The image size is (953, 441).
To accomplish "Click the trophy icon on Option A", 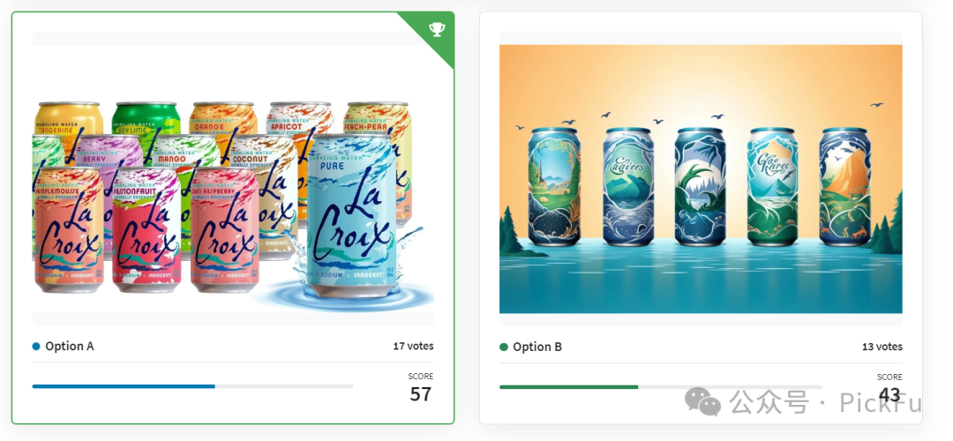I will [437, 29].
